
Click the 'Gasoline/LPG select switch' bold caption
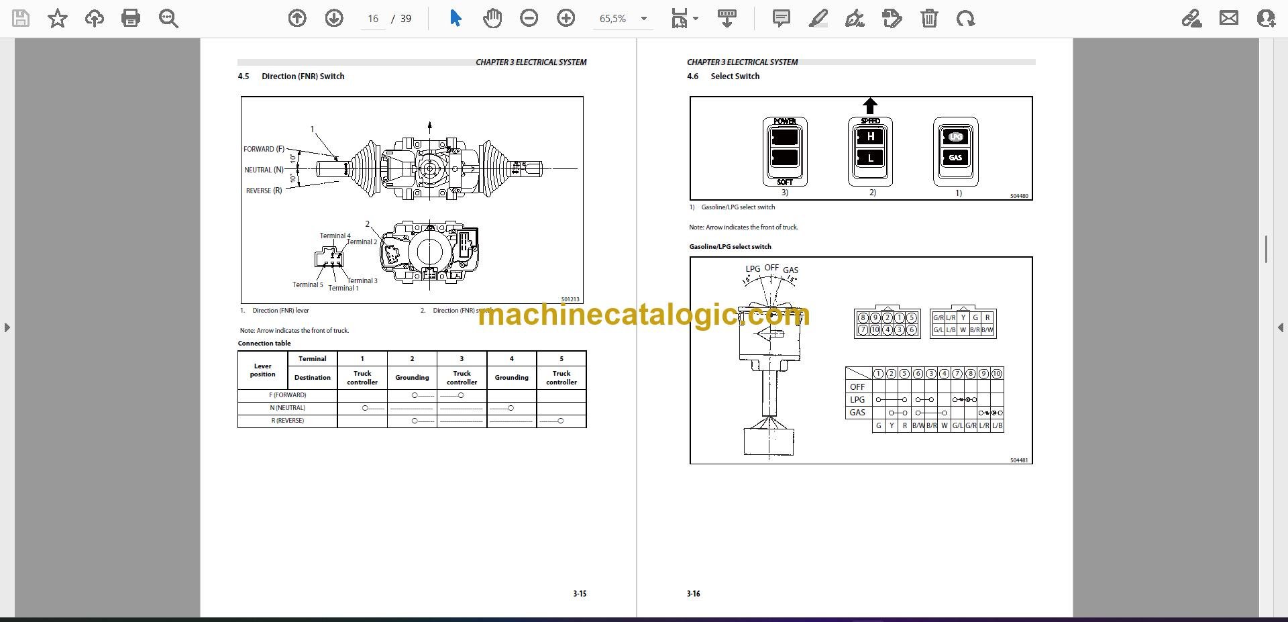point(731,246)
